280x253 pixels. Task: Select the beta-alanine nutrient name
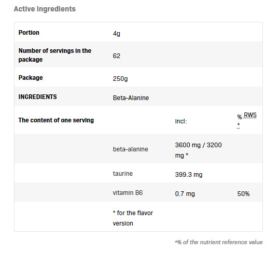pos(131,149)
